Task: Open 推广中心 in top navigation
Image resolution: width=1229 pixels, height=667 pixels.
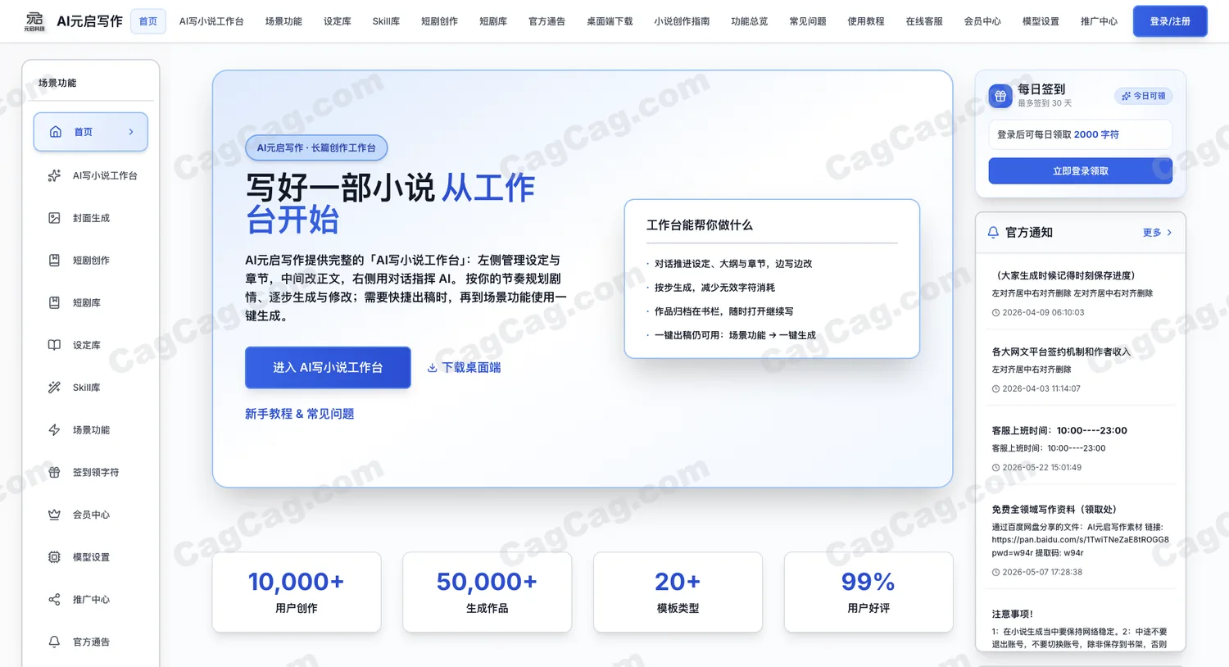Action: [x=1099, y=21]
